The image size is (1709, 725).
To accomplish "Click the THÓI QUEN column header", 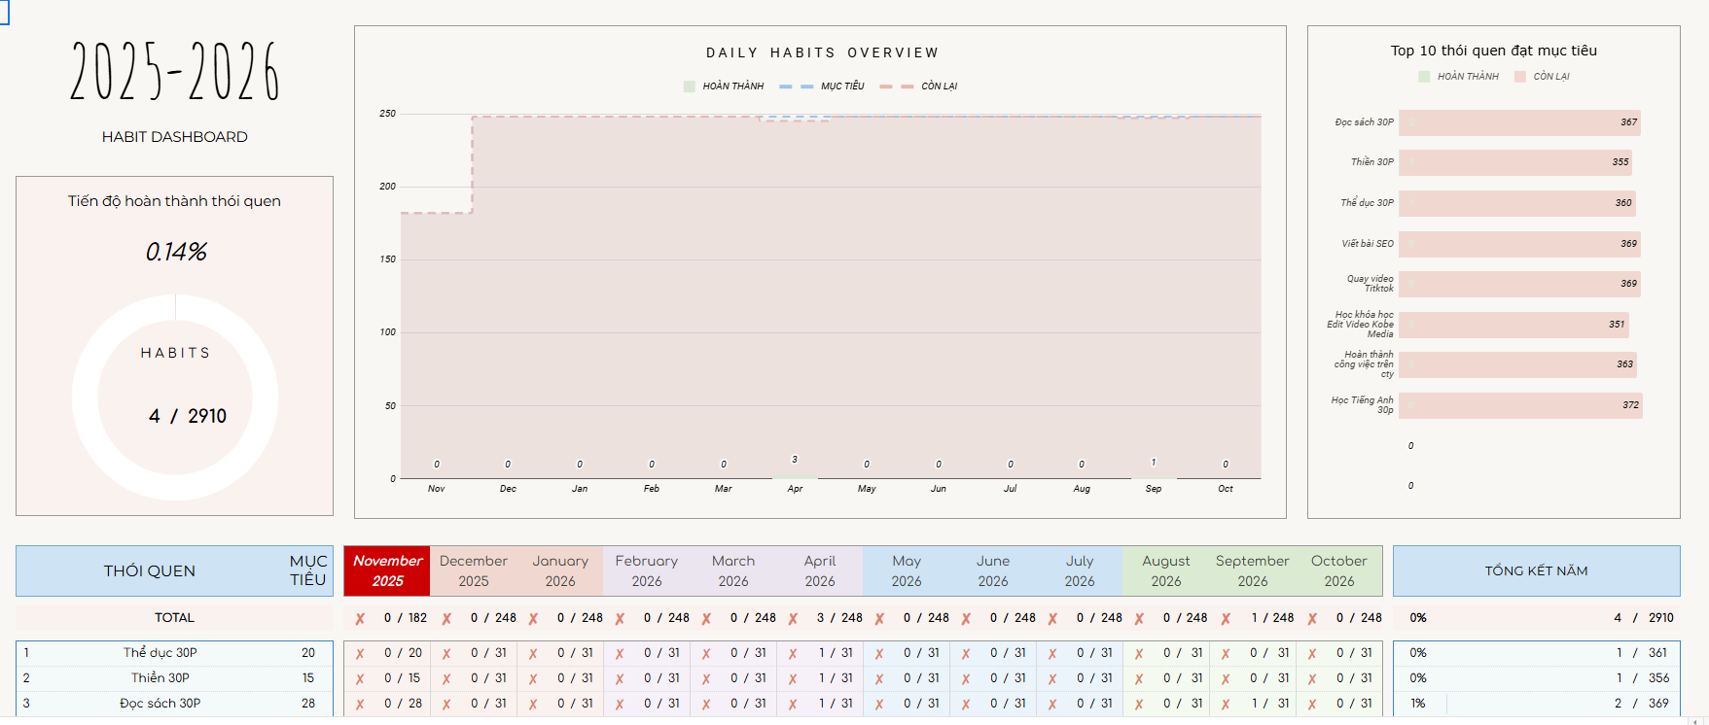I will 150,570.
